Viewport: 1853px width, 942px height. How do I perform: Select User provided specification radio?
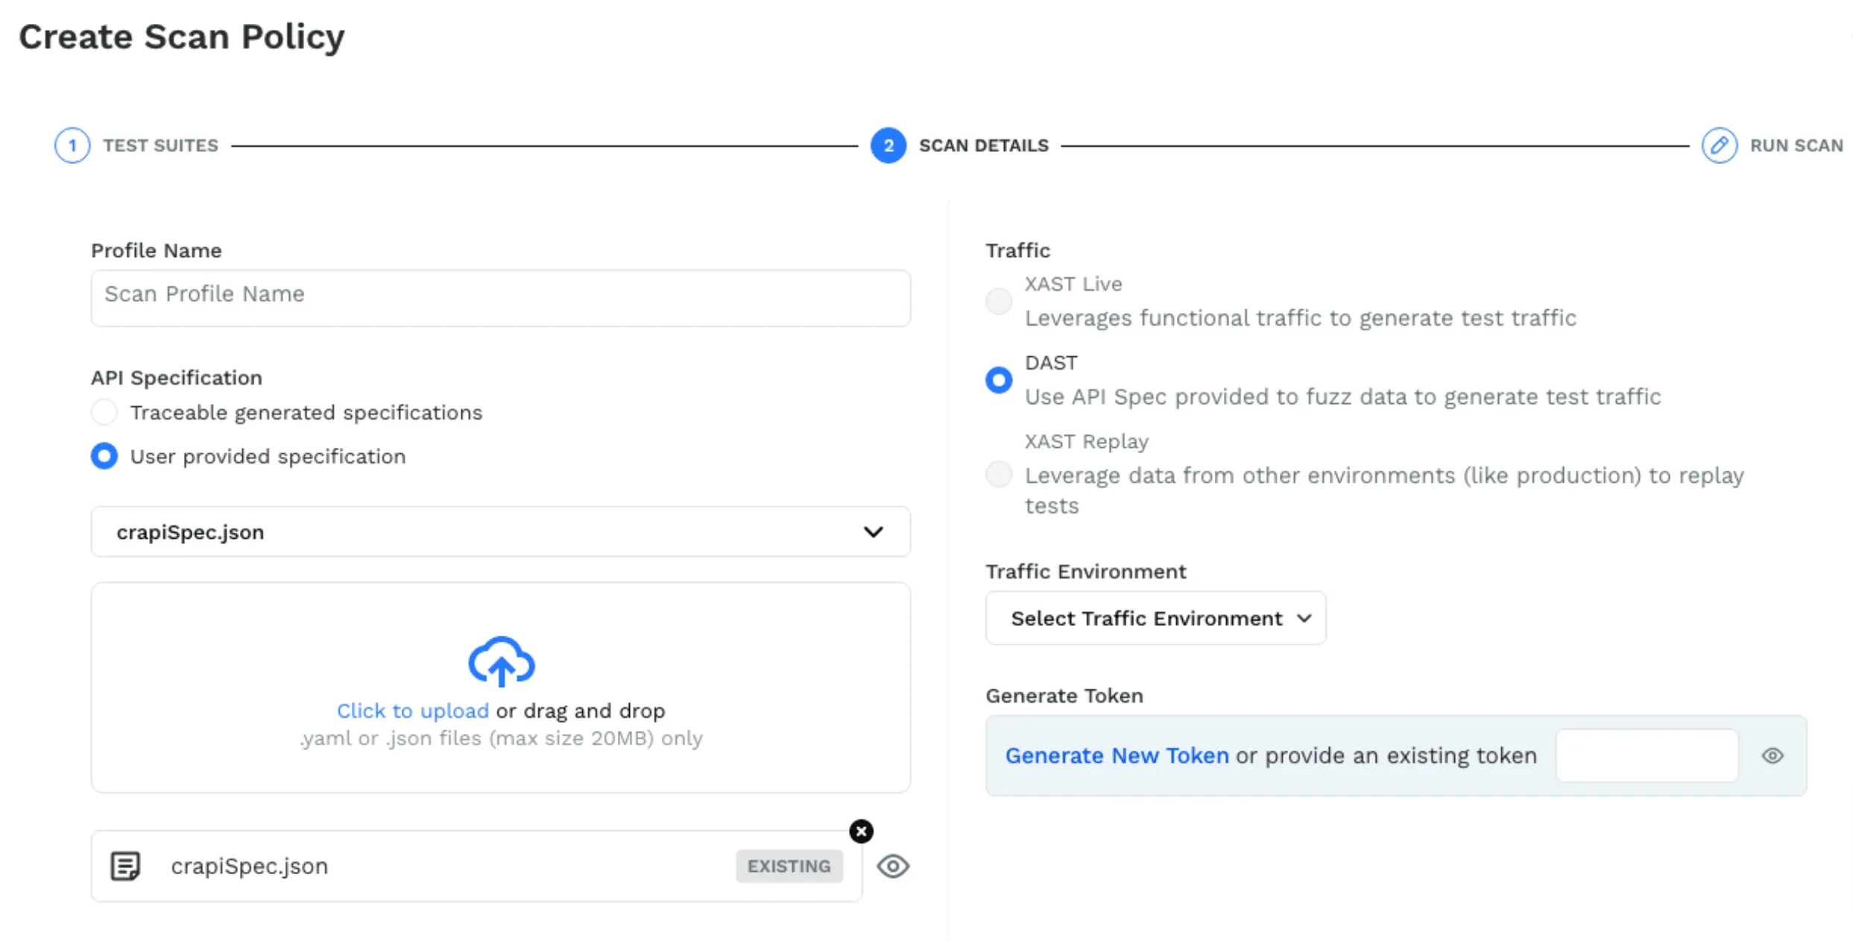[104, 456]
